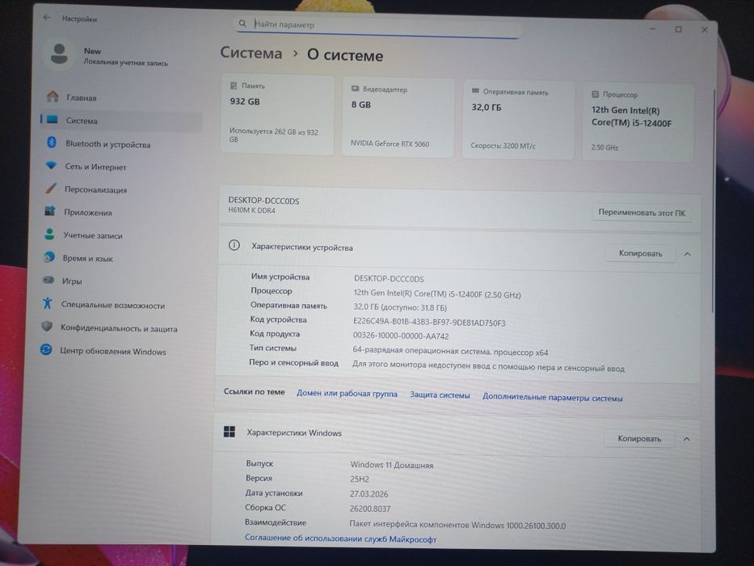
Task: Click H610M K DDR4 model text
Action: point(251,210)
